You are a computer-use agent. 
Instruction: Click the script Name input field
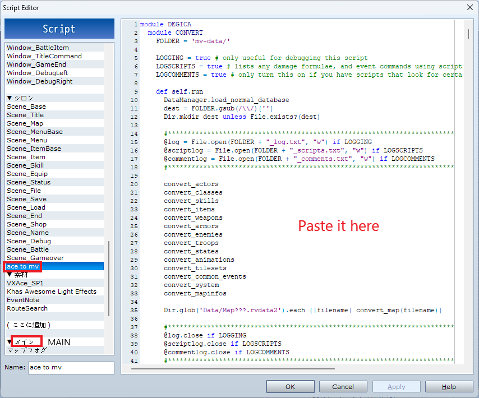point(71,368)
